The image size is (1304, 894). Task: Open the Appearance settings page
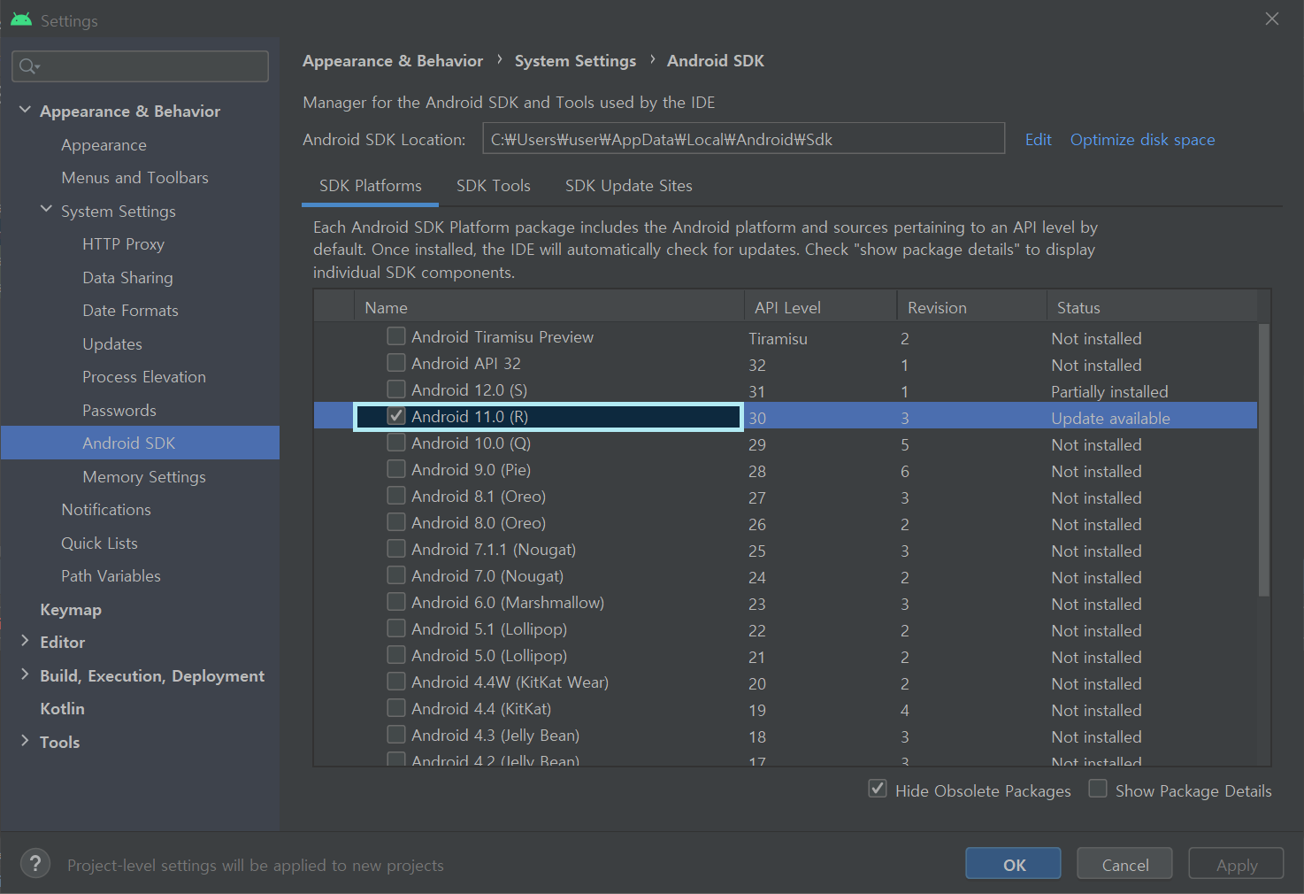pyautogui.click(x=104, y=144)
